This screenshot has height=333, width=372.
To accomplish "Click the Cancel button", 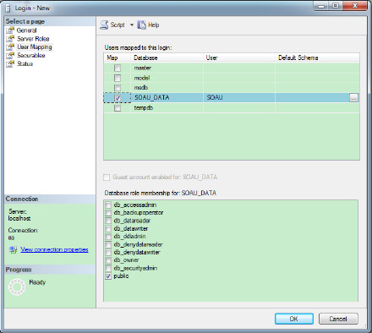I will pyautogui.click(x=338, y=319).
